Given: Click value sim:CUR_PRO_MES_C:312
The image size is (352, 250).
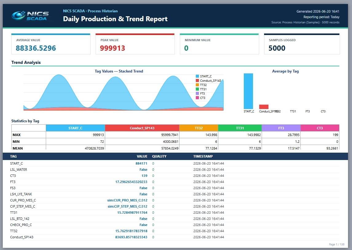Looking at the screenshot, I should [127, 200].
